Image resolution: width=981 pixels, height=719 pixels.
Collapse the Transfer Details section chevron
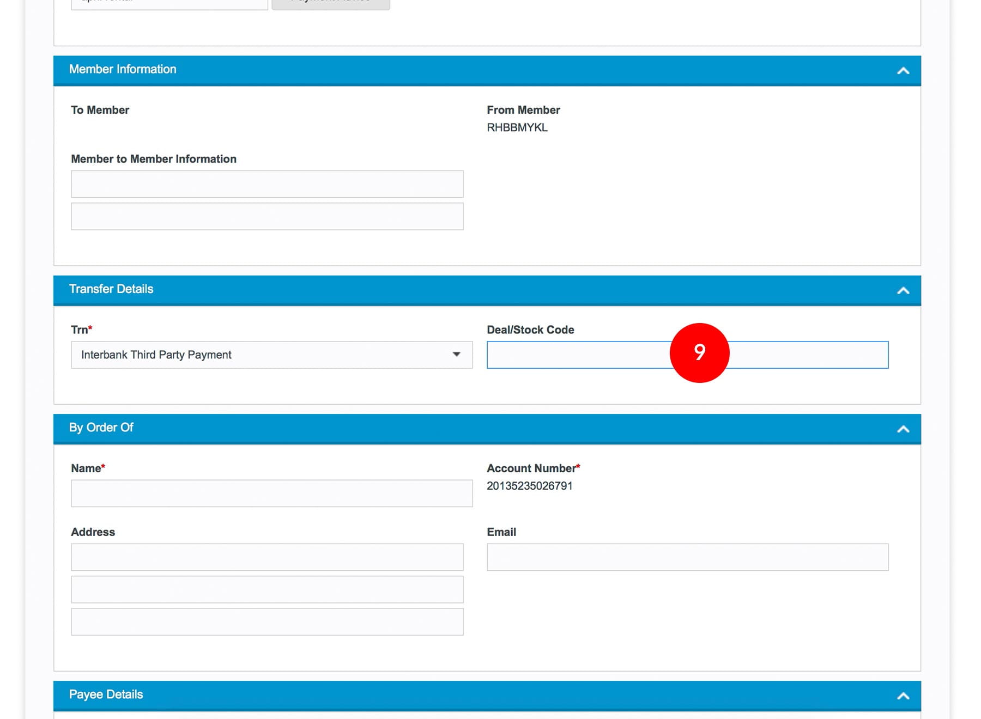[x=903, y=290]
